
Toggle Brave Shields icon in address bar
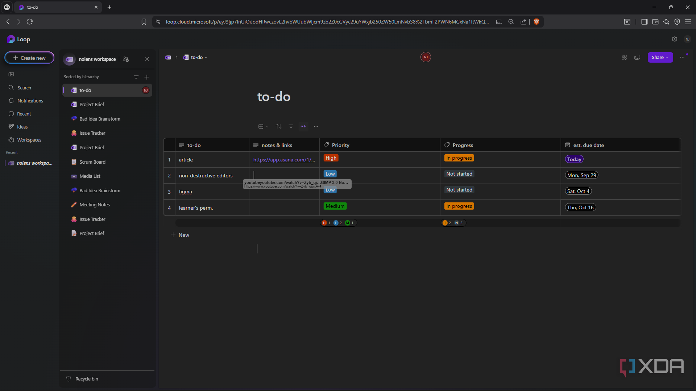pyautogui.click(x=536, y=22)
